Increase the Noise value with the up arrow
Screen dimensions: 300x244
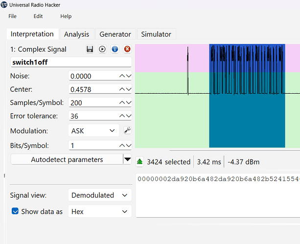coord(122,76)
